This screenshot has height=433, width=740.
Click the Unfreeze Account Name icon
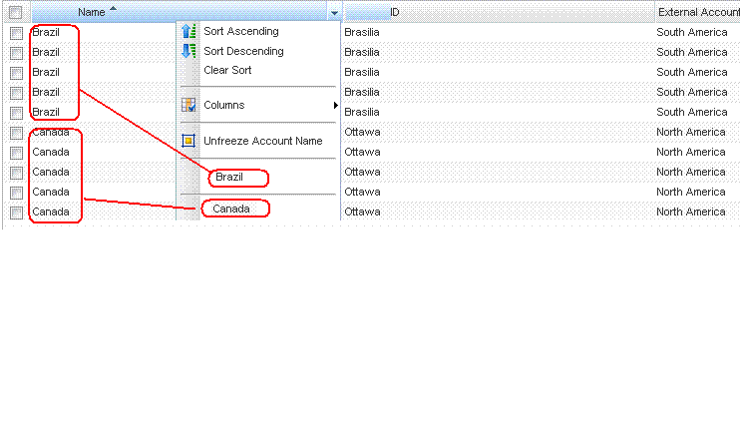[x=188, y=141]
